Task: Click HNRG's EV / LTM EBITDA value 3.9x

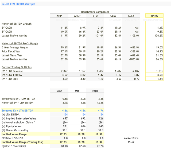Action: point(159,75)
